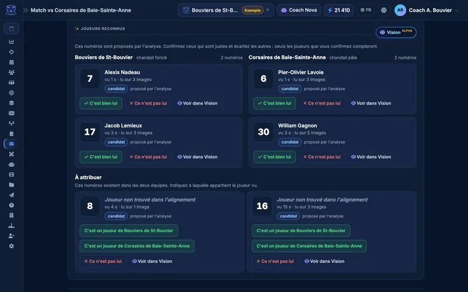Screen dimensions: 468x292
Task: Toggle the Vision ALPHA button
Action: 396,32
